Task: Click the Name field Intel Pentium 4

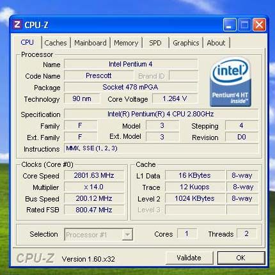Action: 130,64
